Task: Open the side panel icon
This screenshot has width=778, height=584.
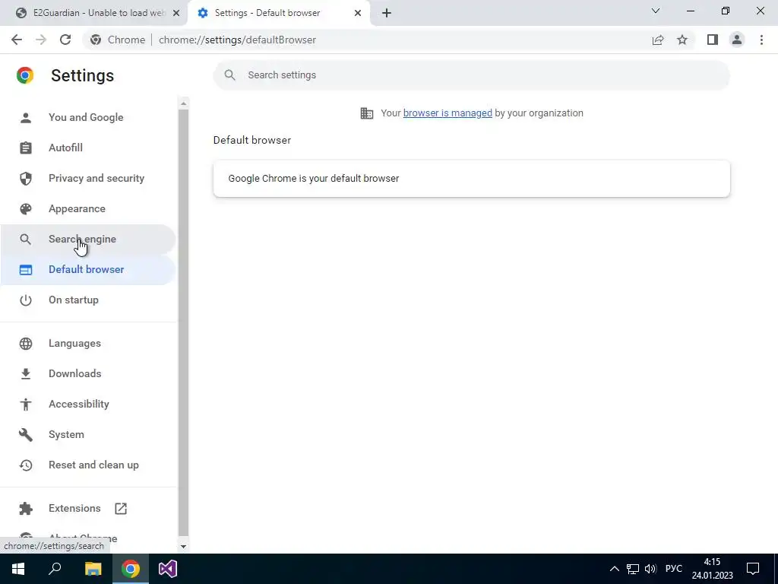Action: (x=713, y=40)
